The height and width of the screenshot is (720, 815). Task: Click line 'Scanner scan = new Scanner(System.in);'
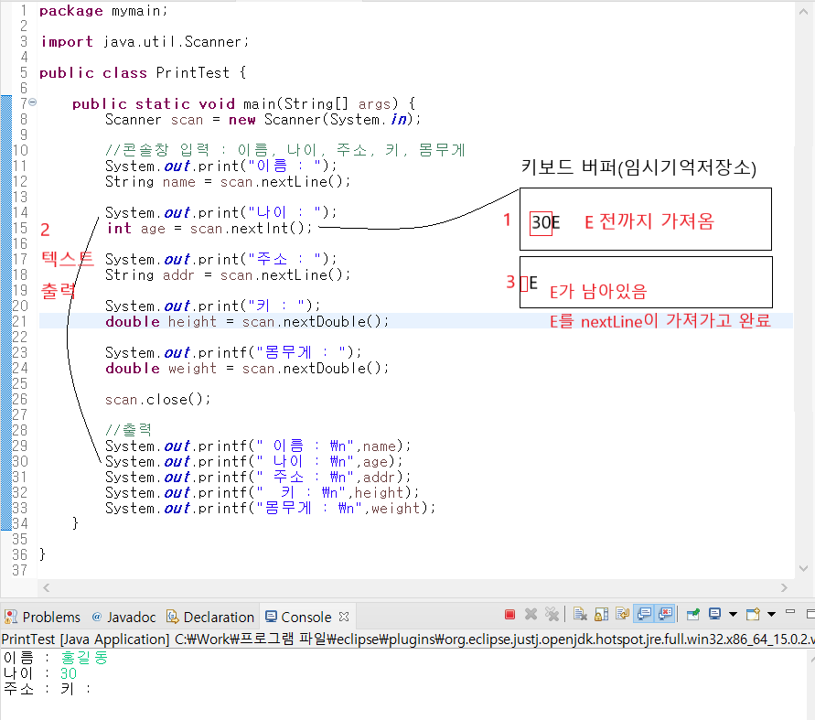point(263,120)
